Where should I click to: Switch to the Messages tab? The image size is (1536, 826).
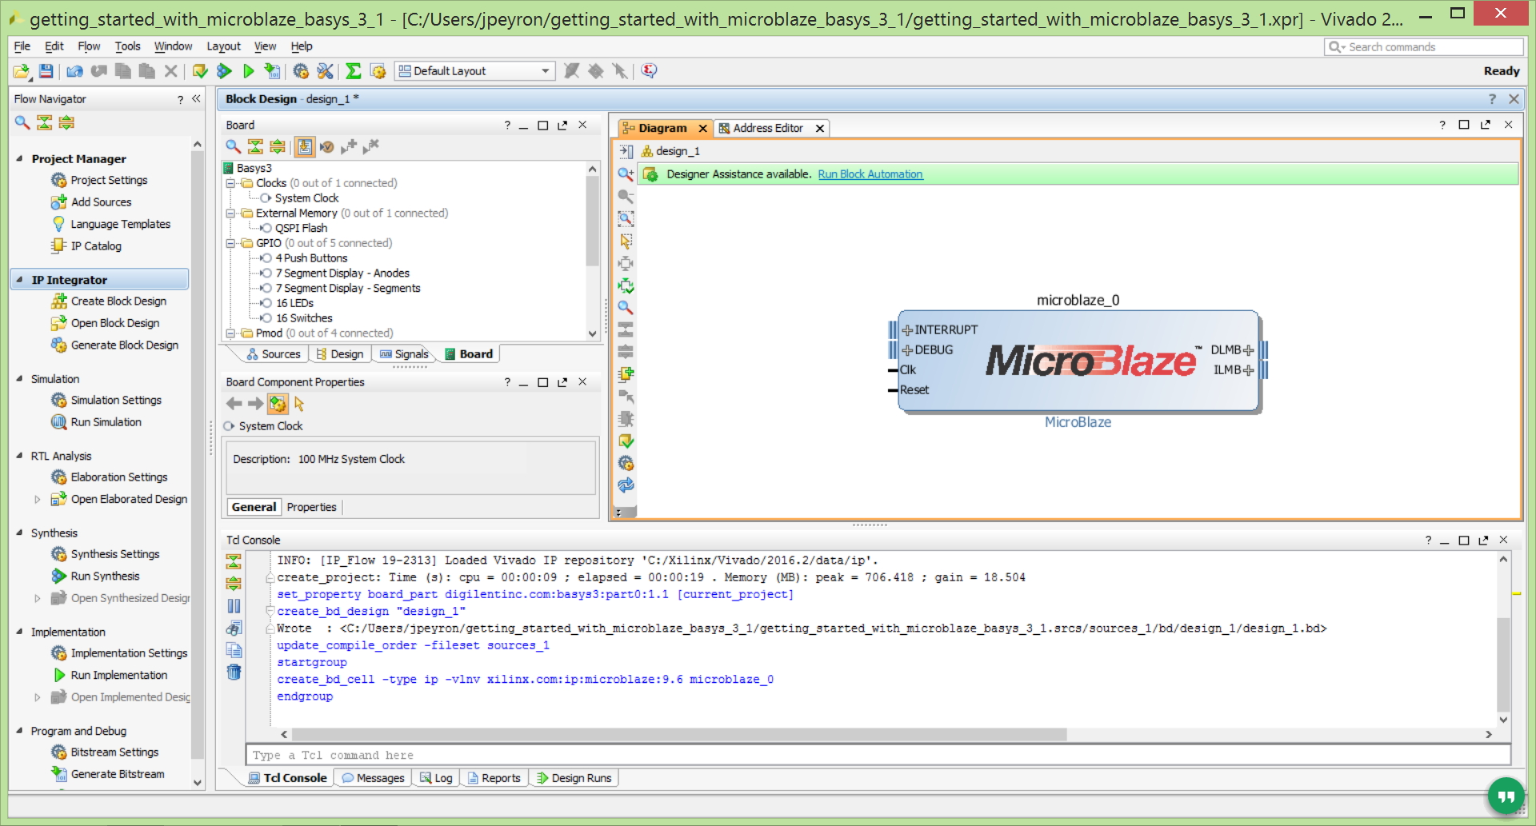click(373, 778)
